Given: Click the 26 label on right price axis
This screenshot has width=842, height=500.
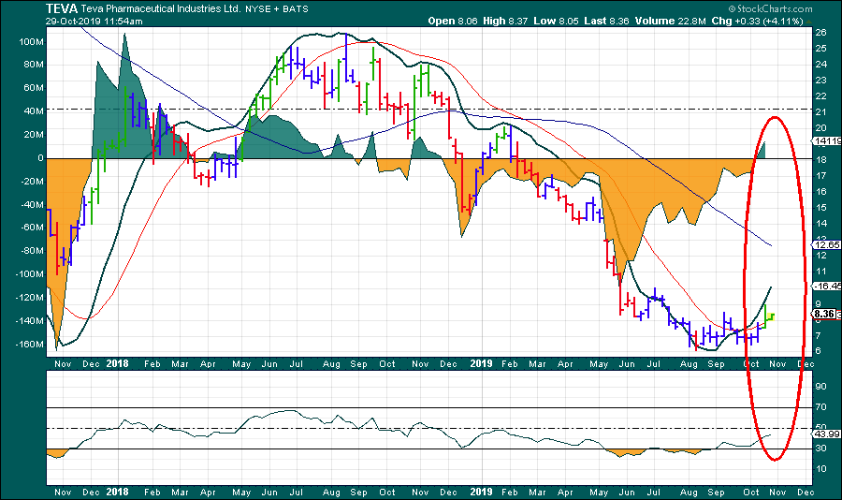Looking at the screenshot, I should pyautogui.click(x=820, y=33).
